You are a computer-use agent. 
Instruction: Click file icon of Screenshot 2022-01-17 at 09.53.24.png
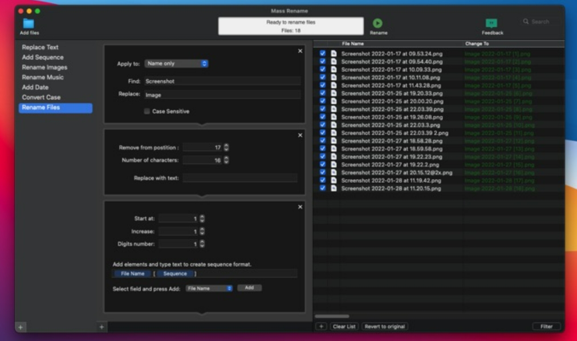point(334,54)
